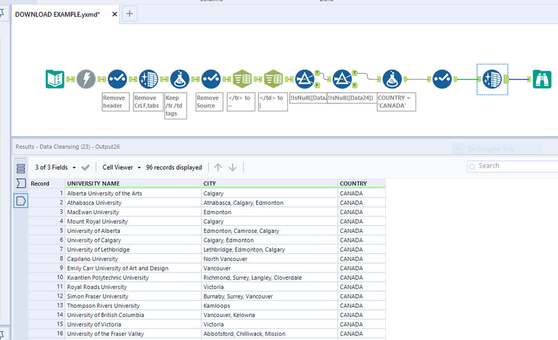Open a new workflow tab with plus
Image resolution: width=558 pixels, height=340 pixels.
(x=129, y=14)
